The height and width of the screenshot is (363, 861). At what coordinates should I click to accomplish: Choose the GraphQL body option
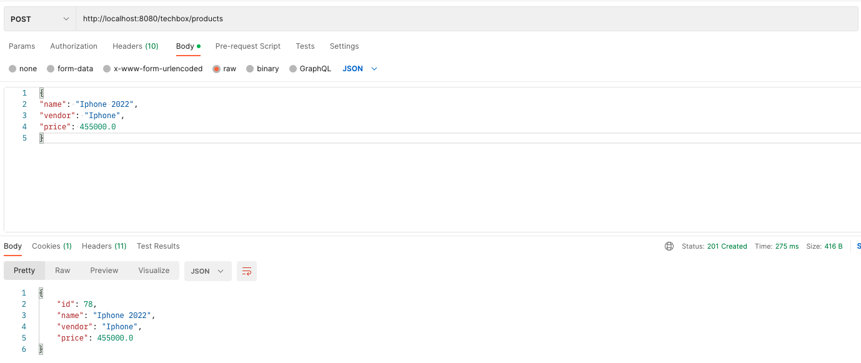pyautogui.click(x=310, y=69)
